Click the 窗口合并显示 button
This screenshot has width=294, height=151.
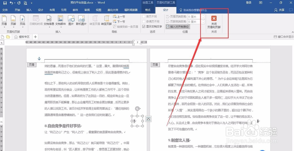pyautogui.click(x=284, y=37)
